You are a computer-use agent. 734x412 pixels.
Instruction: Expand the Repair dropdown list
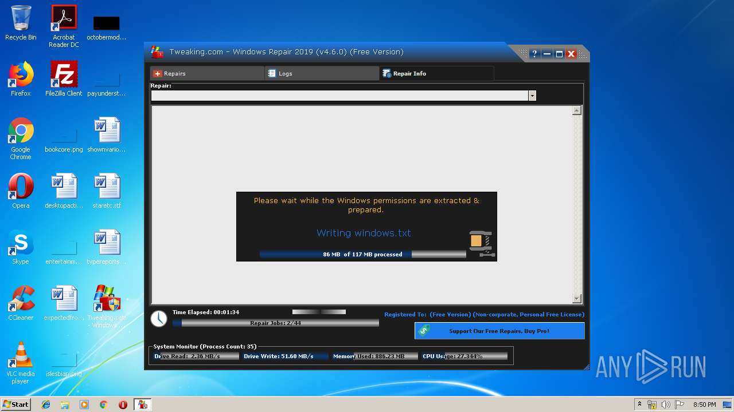coord(532,96)
